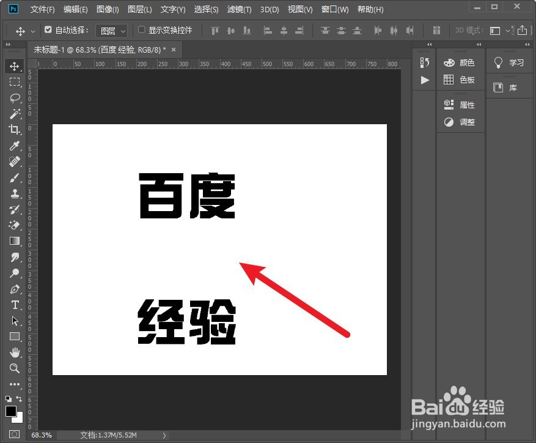Toggle the 自动选择 checkbox
536x443 pixels.
point(48,30)
